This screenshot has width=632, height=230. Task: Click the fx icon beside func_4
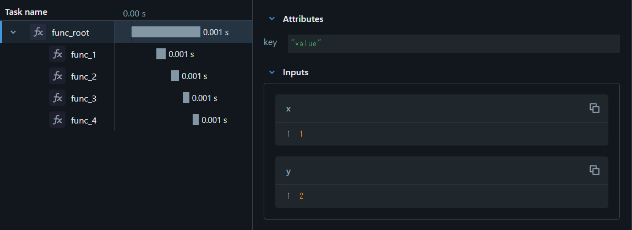pyautogui.click(x=57, y=120)
